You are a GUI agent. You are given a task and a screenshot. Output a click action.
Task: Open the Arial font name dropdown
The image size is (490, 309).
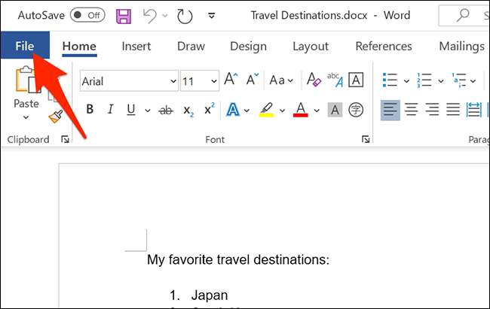[x=172, y=81]
